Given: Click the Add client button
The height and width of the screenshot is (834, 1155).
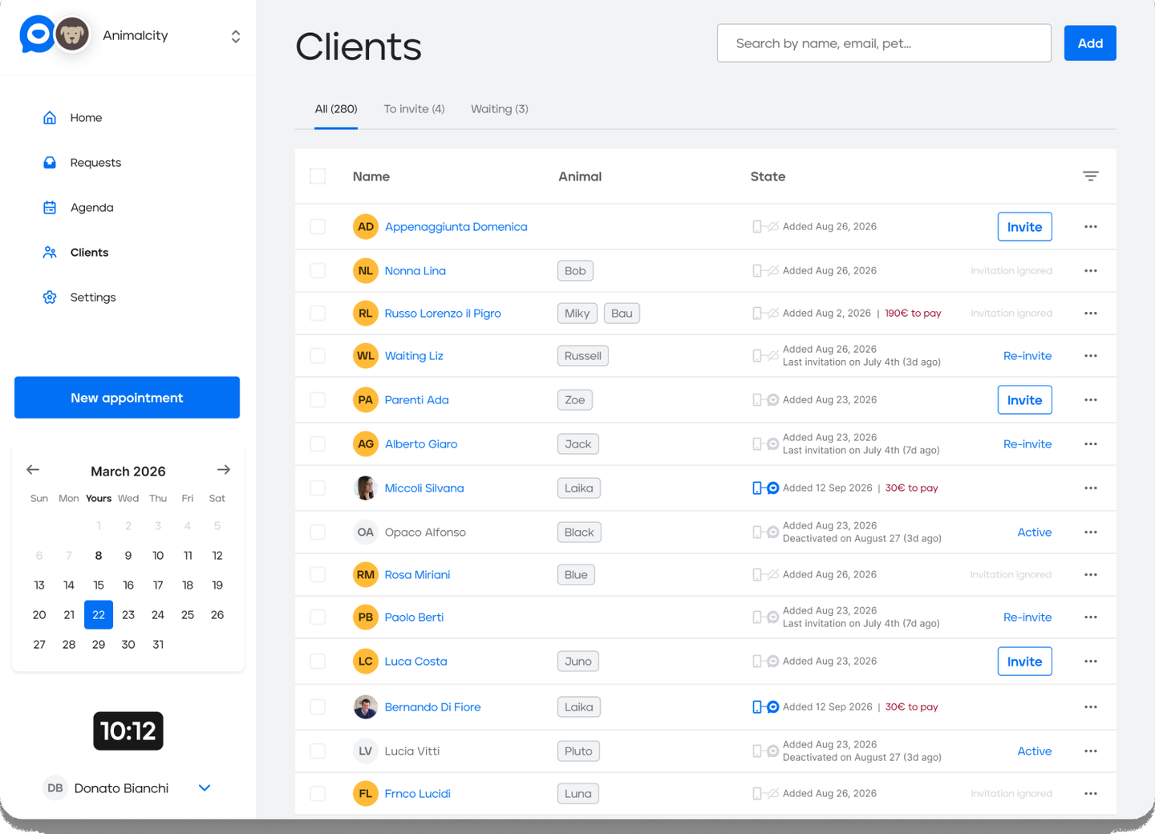Looking at the screenshot, I should click(x=1090, y=43).
